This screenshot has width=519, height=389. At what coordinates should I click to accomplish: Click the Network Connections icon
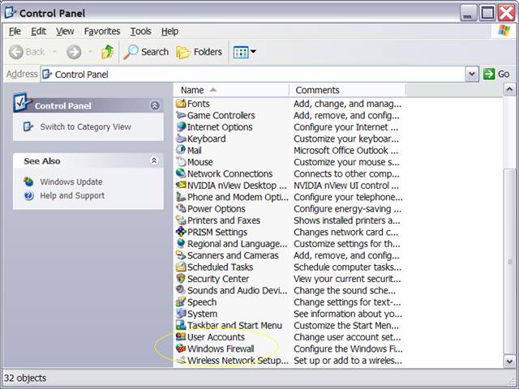click(x=181, y=173)
